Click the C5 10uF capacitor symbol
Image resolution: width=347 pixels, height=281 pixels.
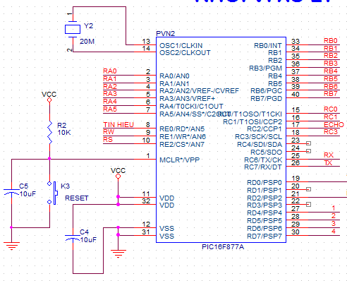click(11, 191)
